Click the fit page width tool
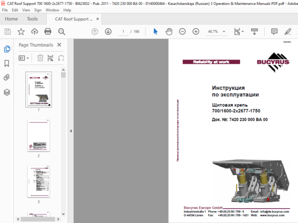 click(237, 32)
